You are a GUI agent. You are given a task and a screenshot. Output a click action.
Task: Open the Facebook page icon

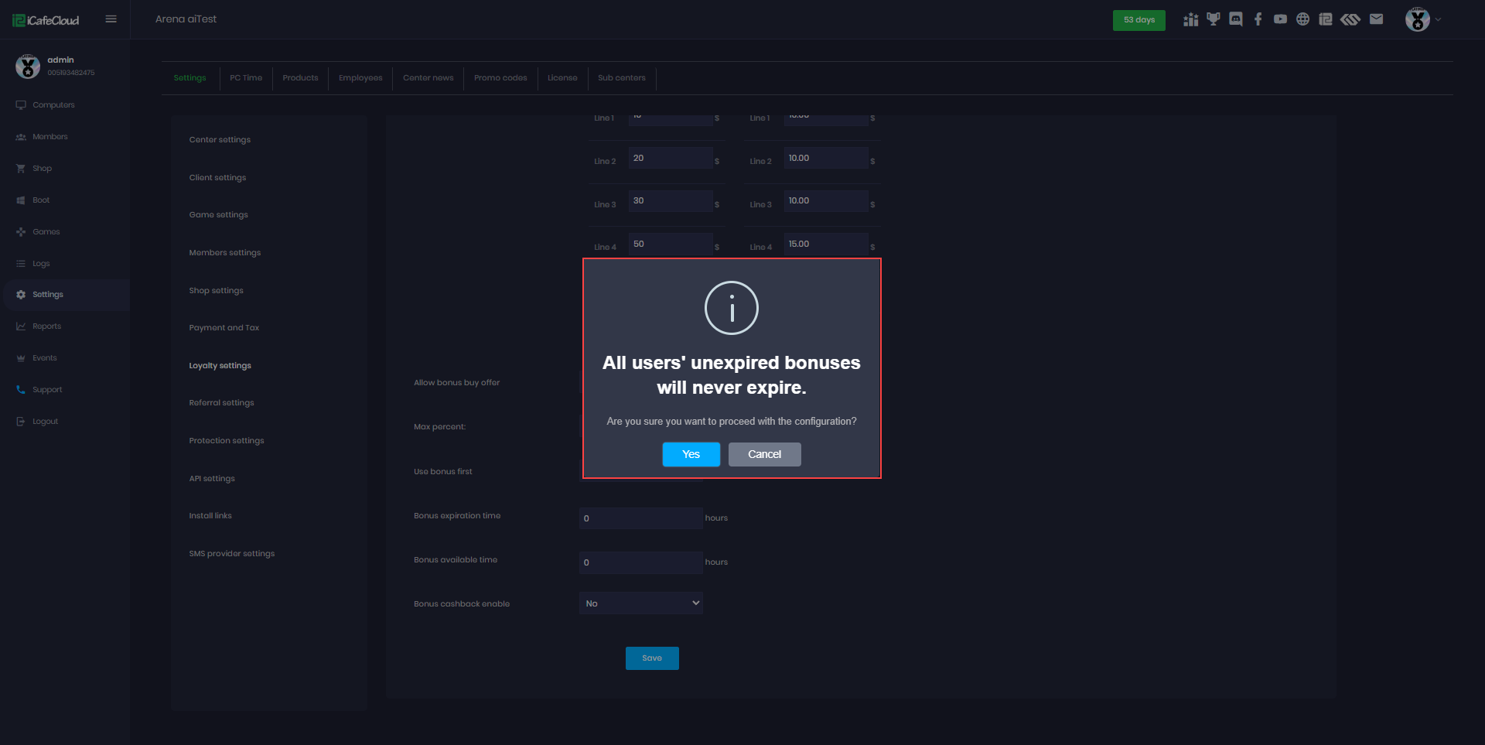tap(1258, 19)
